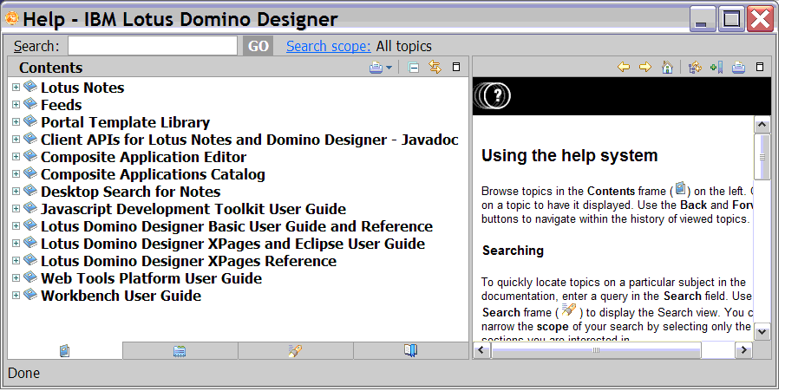Select Javascript Development Toolkit User Guide topic
Screen dimensions: 785x391
coord(193,209)
